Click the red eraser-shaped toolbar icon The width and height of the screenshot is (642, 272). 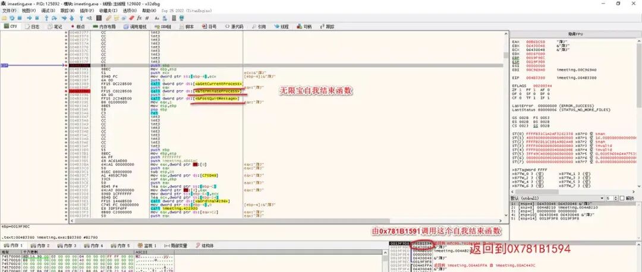(131, 18)
